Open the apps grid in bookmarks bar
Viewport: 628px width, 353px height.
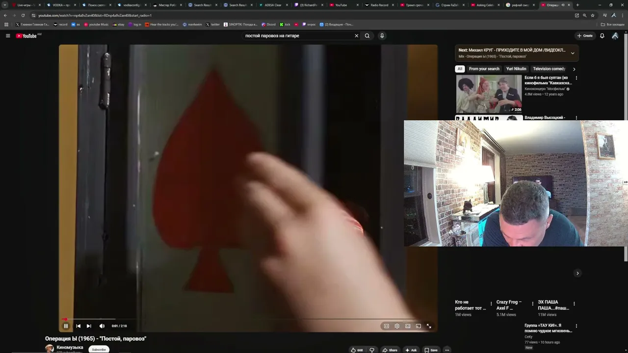pyautogui.click(x=6, y=25)
